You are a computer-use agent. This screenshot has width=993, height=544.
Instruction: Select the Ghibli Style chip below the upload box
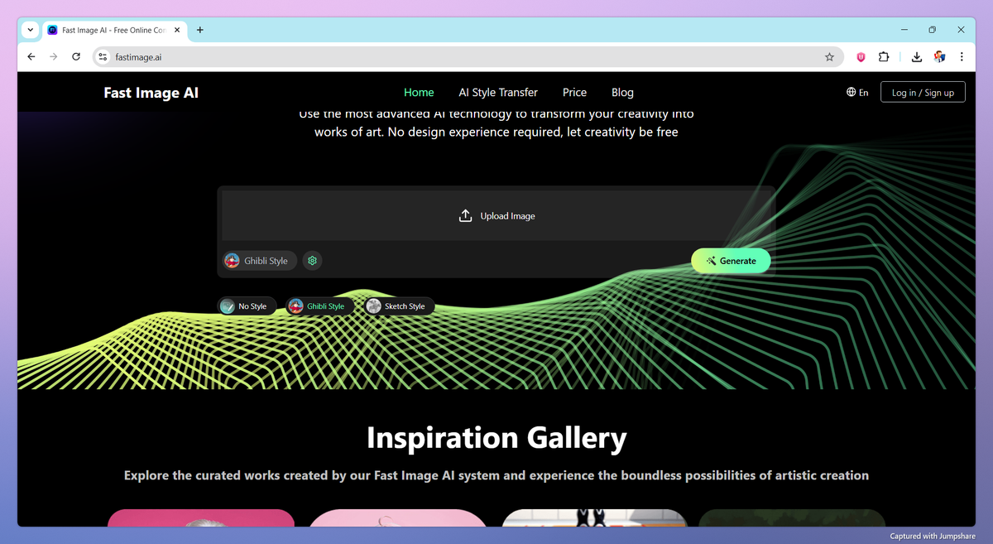pyautogui.click(x=319, y=306)
